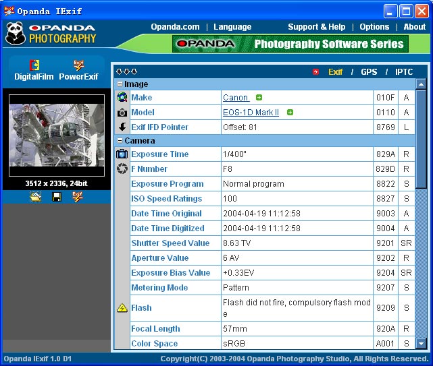Click the flash warning icon

click(122, 308)
